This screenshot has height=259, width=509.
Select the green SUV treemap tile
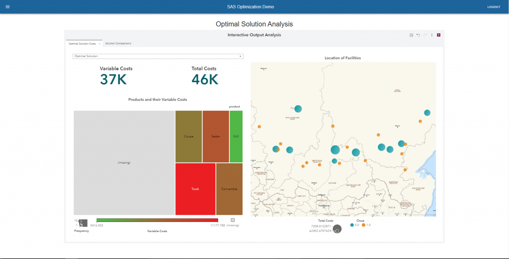coord(236,136)
